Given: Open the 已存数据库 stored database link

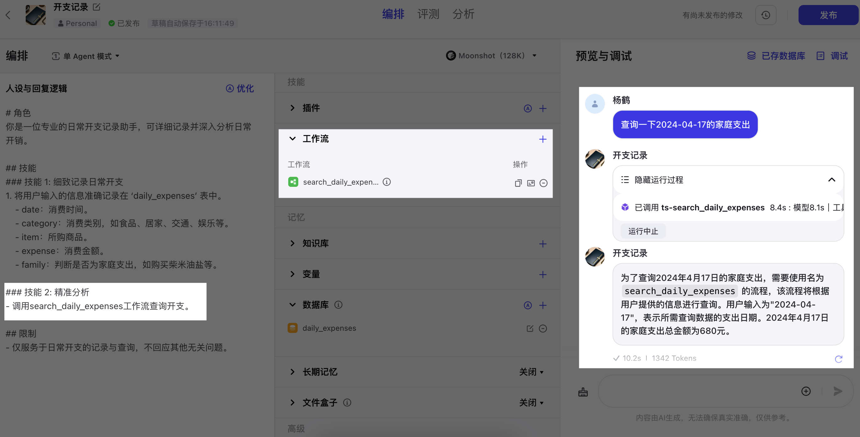Looking at the screenshot, I should pyautogui.click(x=776, y=56).
